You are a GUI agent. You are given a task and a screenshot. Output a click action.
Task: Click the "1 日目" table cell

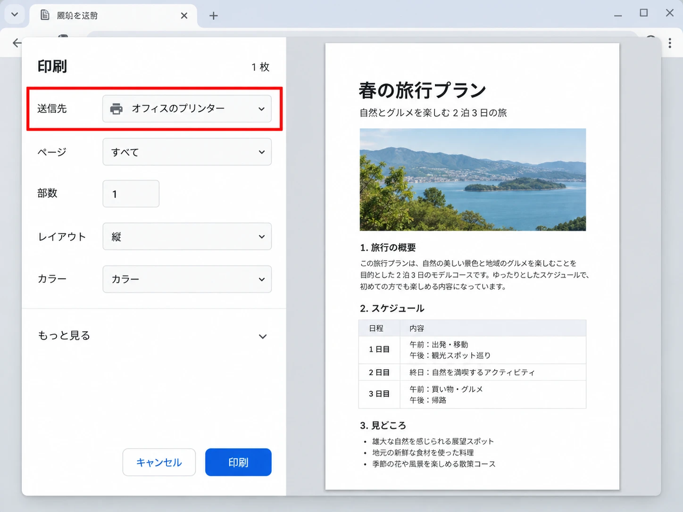click(x=379, y=349)
